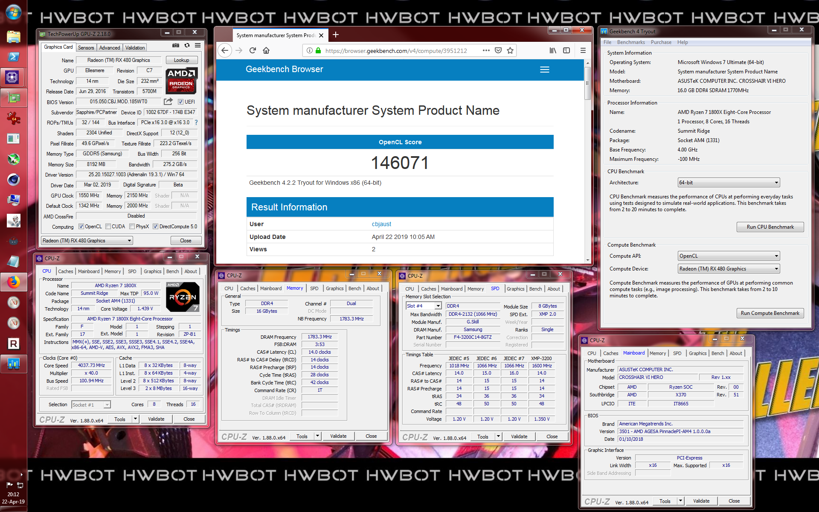Click the Firefox home icon
This screenshot has height=512, width=819.
click(266, 51)
